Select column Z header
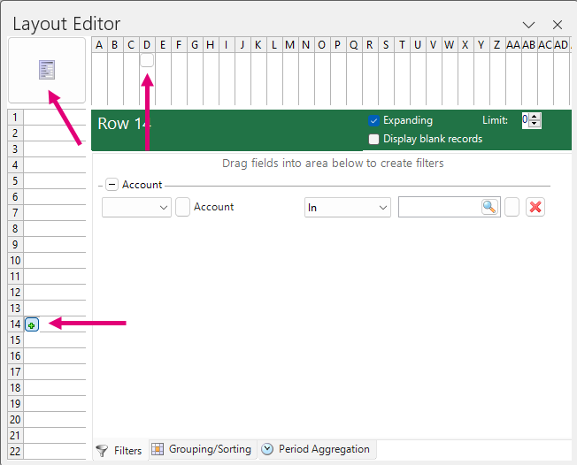 pyautogui.click(x=497, y=45)
